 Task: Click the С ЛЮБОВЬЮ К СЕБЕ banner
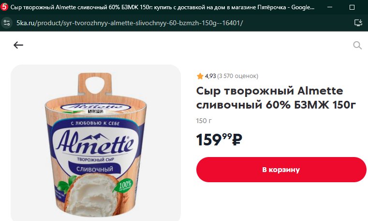click(x=95, y=123)
